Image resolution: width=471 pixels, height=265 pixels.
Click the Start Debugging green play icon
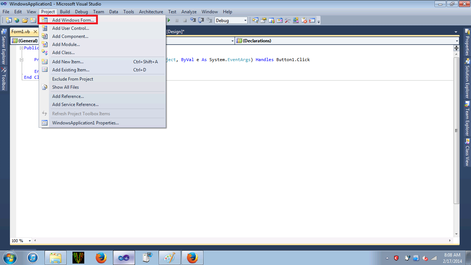pyautogui.click(x=169, y=21)
